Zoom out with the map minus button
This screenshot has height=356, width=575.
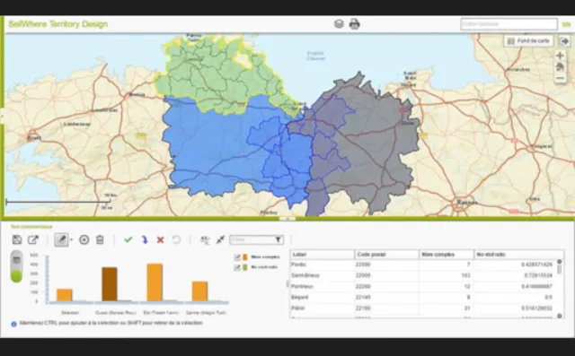coord(560,78)
